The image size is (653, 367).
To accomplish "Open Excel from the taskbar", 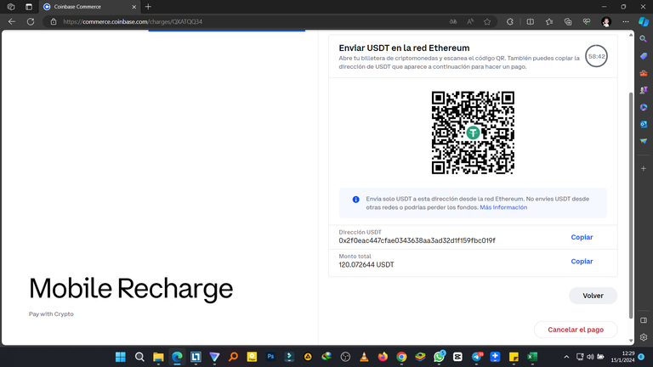I will [x=532, y=357].
